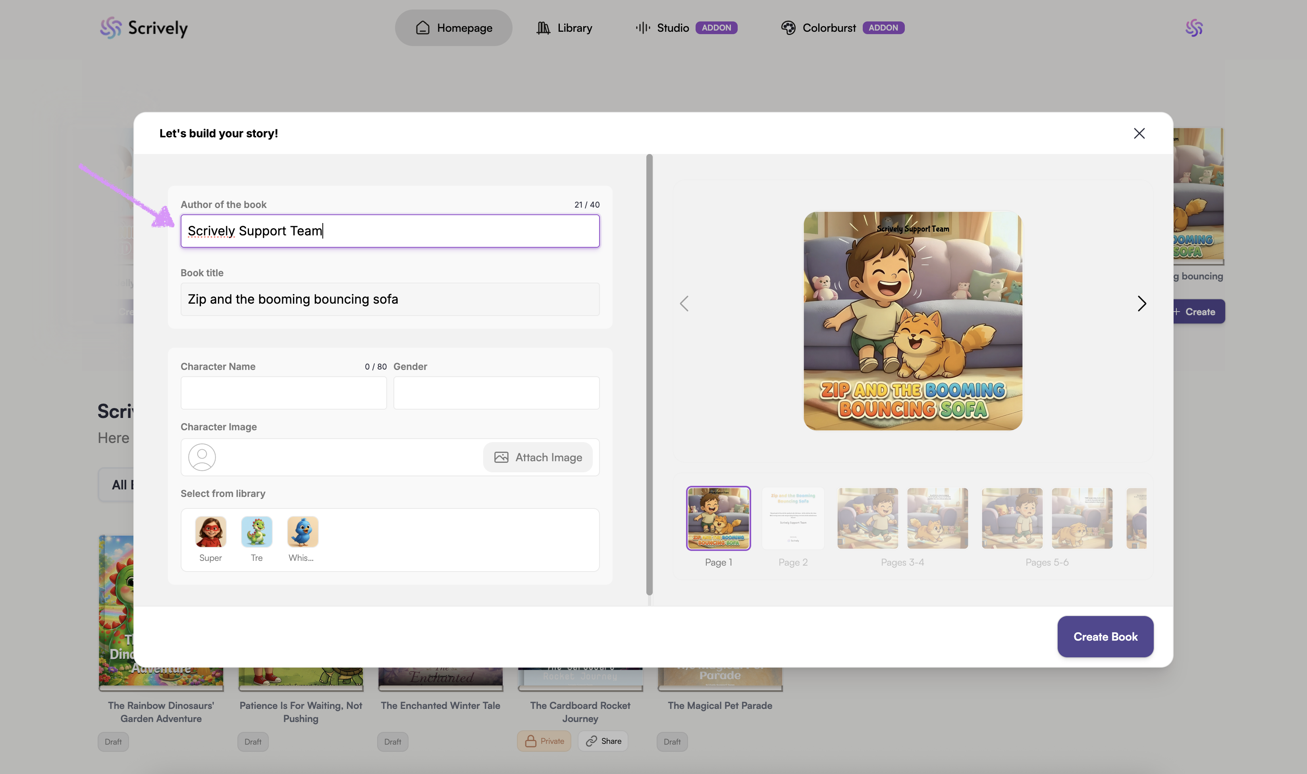Image resolution: width=1307 pixels, height=774 pixels.
Task: Click the empty character avatar placeholder icon
Action: click(x=202, y=457)
